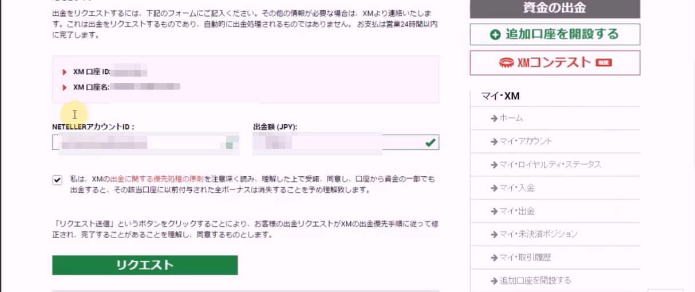Open the 出金に関する優先処理の原則 link
Viewport: 695px width, 292px height.
157,180
